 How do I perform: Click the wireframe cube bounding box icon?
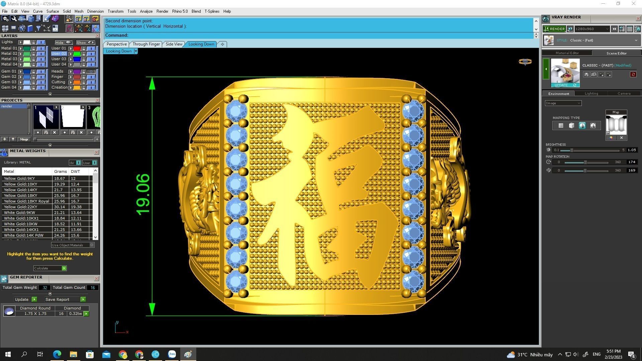point(22,28)
